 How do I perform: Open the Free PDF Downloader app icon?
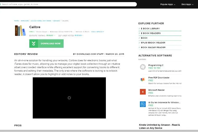pyautogui.click(x=143, y=79)
